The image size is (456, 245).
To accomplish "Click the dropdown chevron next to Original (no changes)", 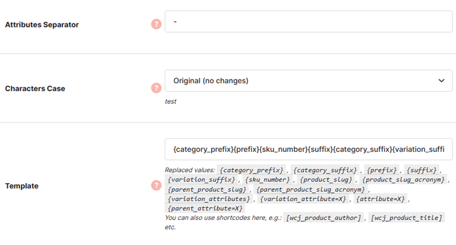I will pyautogui.click(x=441, y=80).
